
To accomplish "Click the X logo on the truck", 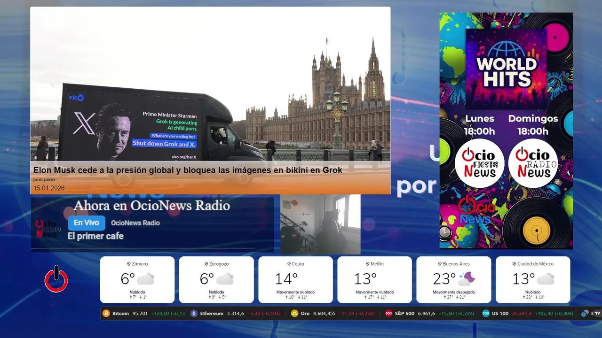I will pos(84,123).
